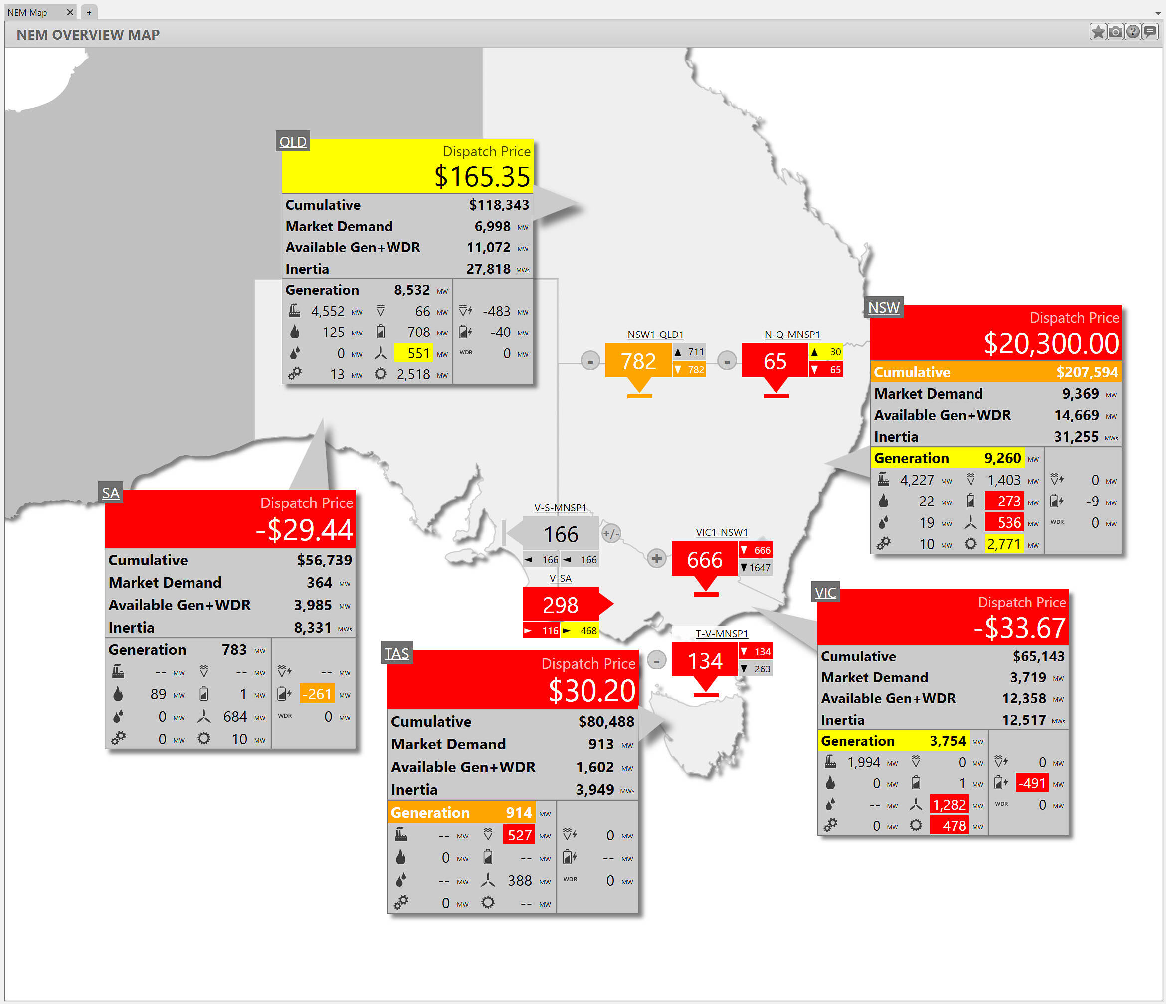Open a new tab with plus button
The image size is (1166, 1004).
pyautogui.click(x=89, y=12)
